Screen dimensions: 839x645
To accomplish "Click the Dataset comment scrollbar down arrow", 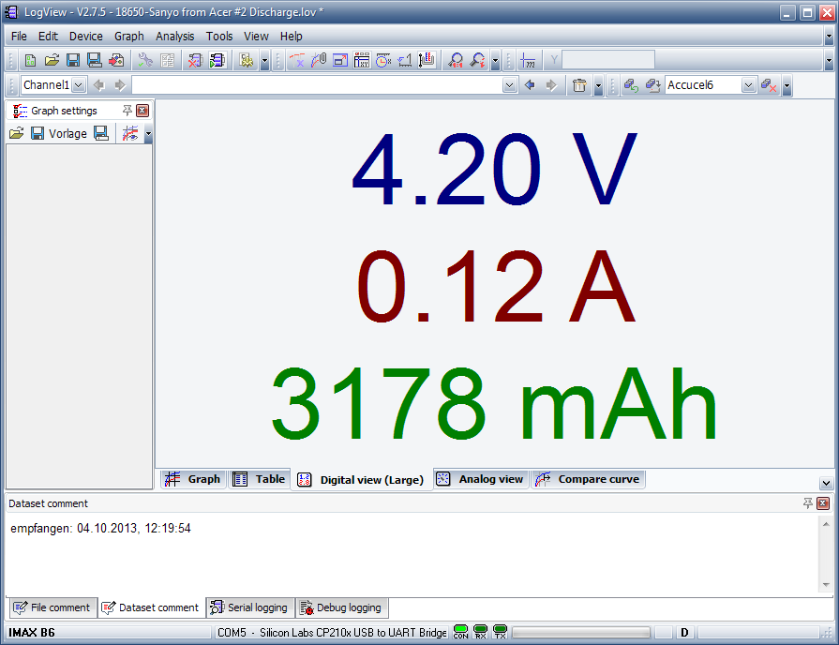I will (826, 585).
